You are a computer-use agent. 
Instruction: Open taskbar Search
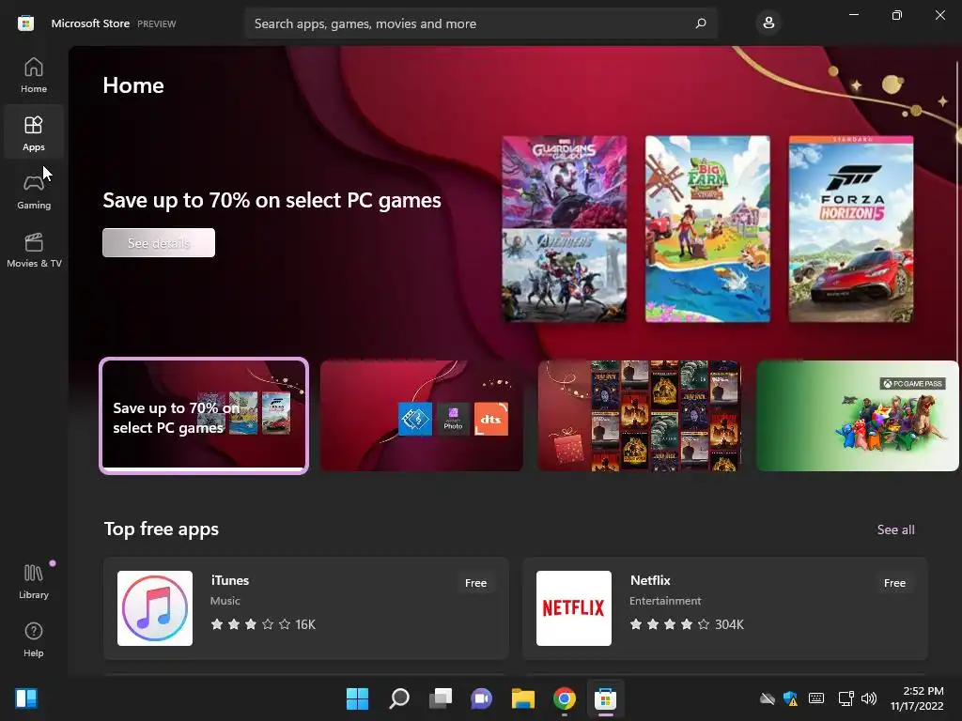(x=398, y=698)
